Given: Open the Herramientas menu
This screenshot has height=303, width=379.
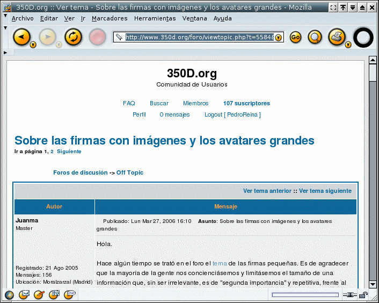Looking at the screenshot, I should 155,18.
